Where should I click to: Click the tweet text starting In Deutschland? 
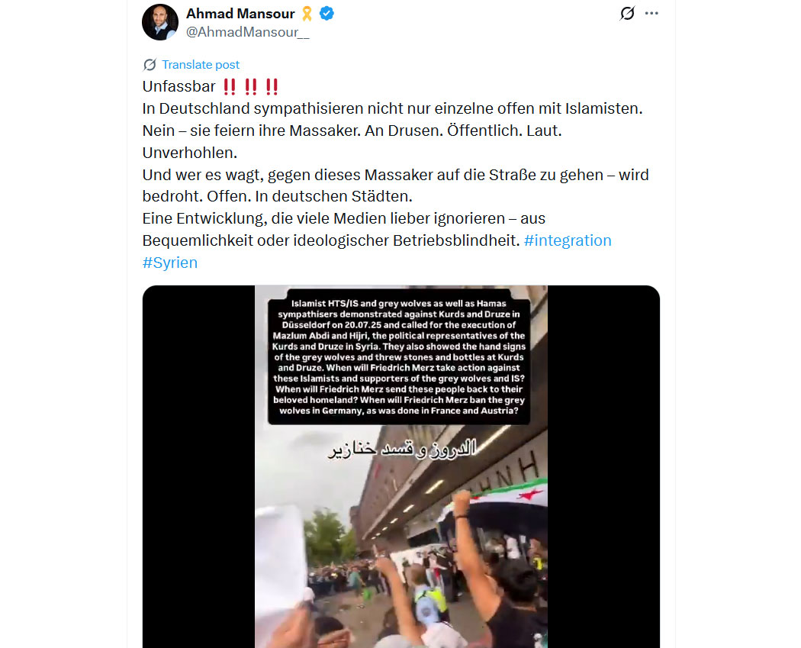[392, 109]
